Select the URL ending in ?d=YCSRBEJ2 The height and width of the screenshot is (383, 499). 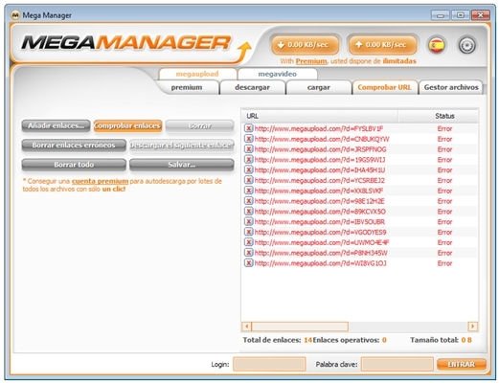point(320,180)
